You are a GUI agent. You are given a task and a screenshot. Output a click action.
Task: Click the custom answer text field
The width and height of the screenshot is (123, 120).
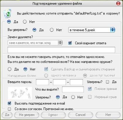pos(61,50)
